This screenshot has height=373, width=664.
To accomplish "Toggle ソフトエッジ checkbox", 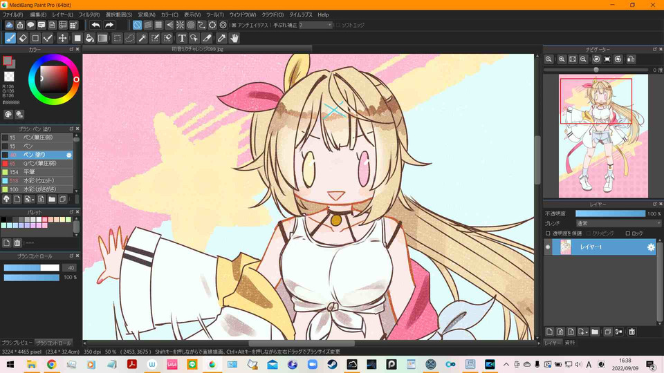I will (x=338, y=25).
